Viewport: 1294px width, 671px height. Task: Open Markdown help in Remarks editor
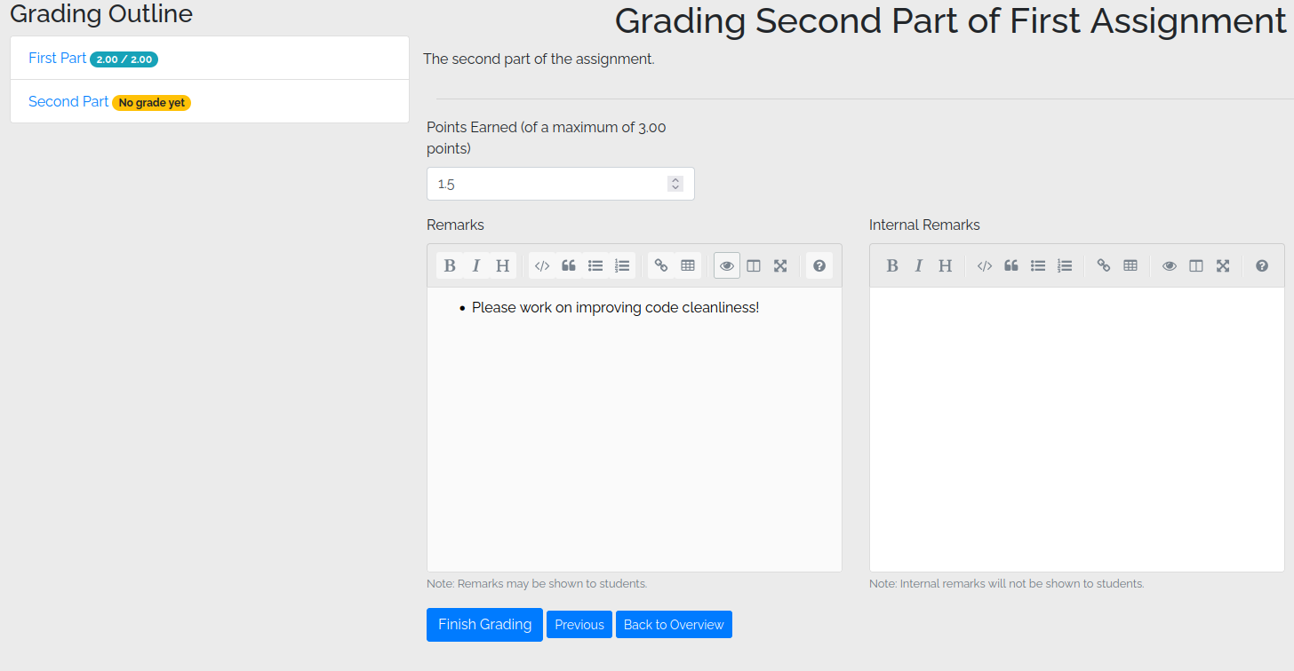tap(819, 265)
